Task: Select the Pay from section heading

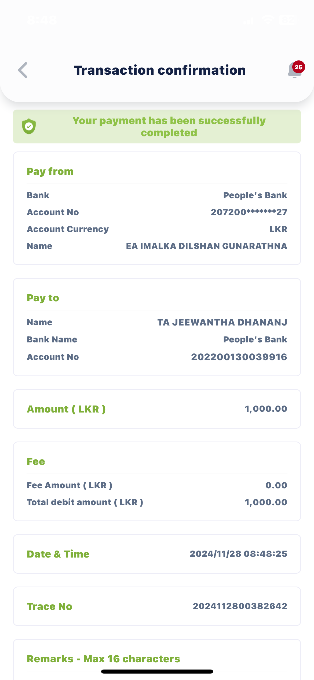Action: pos(50,171)
